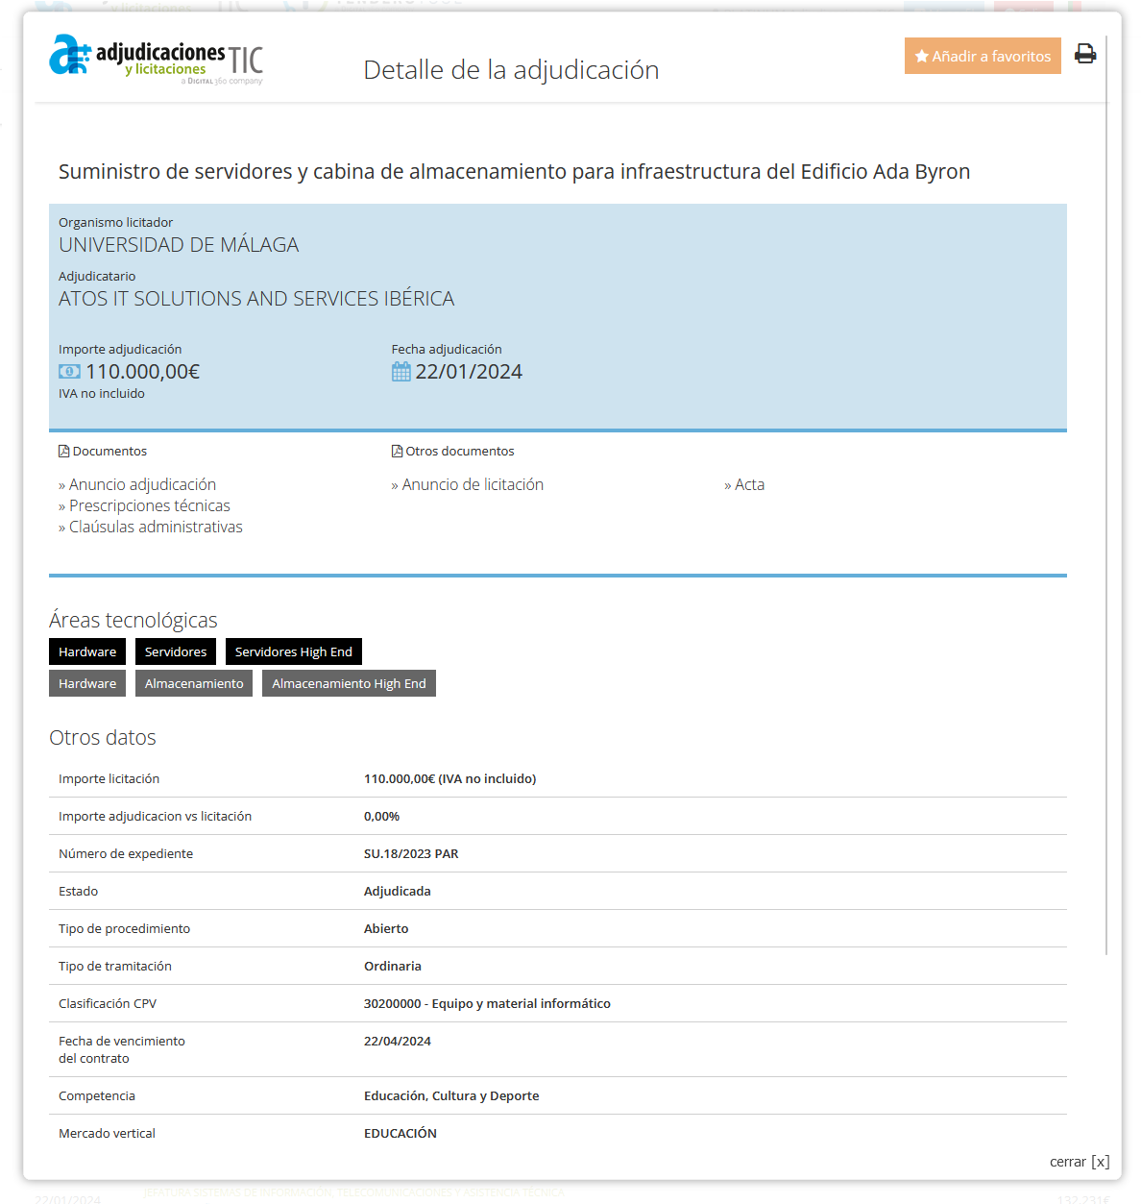This screenshot has height=1204, width=1141.
Task: Click the Detalle de la adjudicación heading
Action: (x=511, y=70)
